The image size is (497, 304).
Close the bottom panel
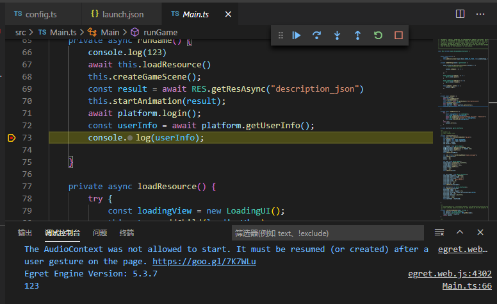tap(480, 232)
